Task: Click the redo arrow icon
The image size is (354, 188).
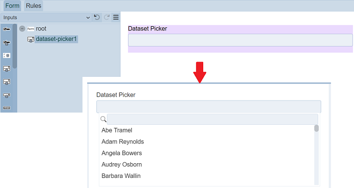Action: 106,17
